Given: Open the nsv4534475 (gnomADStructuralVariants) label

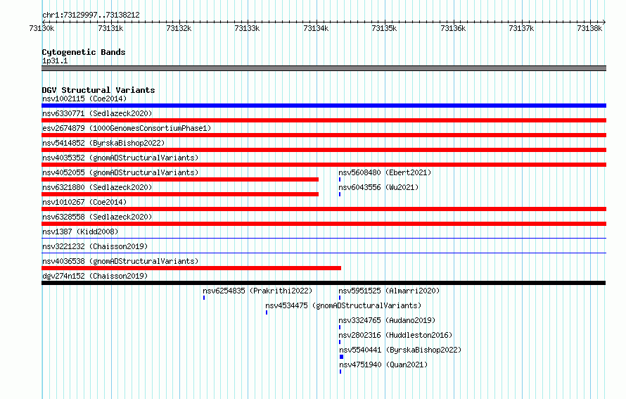Looking at the screenshot, I should pyautogui.click(x=343, y=305).
